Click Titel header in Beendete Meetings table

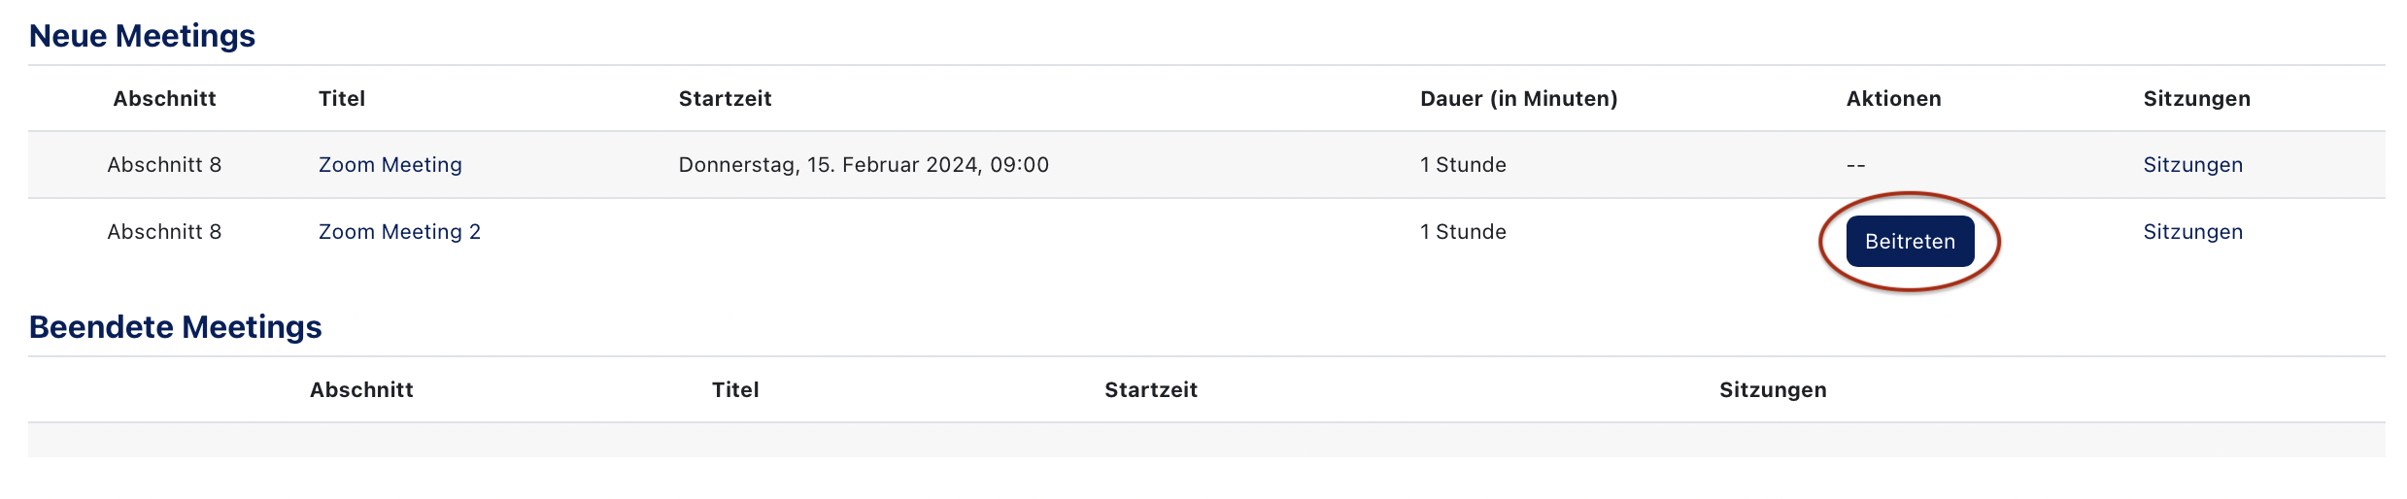735,390
